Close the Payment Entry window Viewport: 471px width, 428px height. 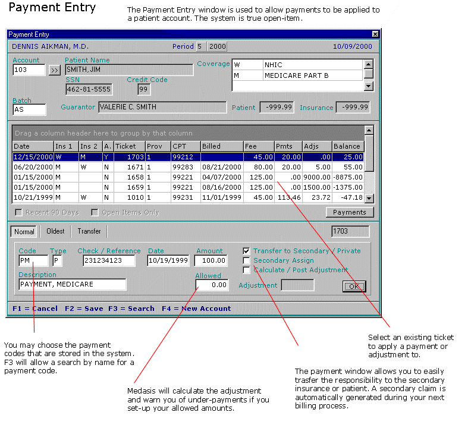[x=375, y=34]
